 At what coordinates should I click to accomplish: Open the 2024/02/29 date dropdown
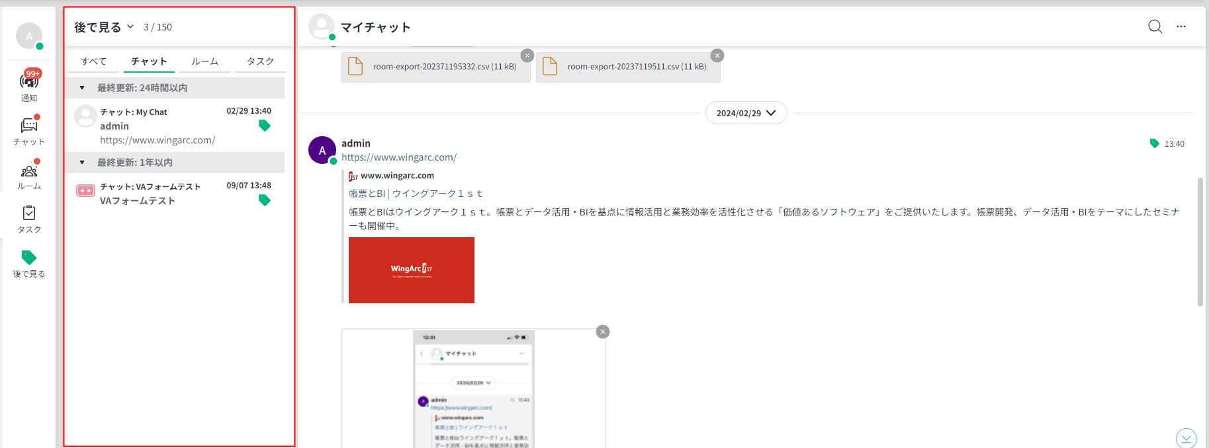(746, 113)
